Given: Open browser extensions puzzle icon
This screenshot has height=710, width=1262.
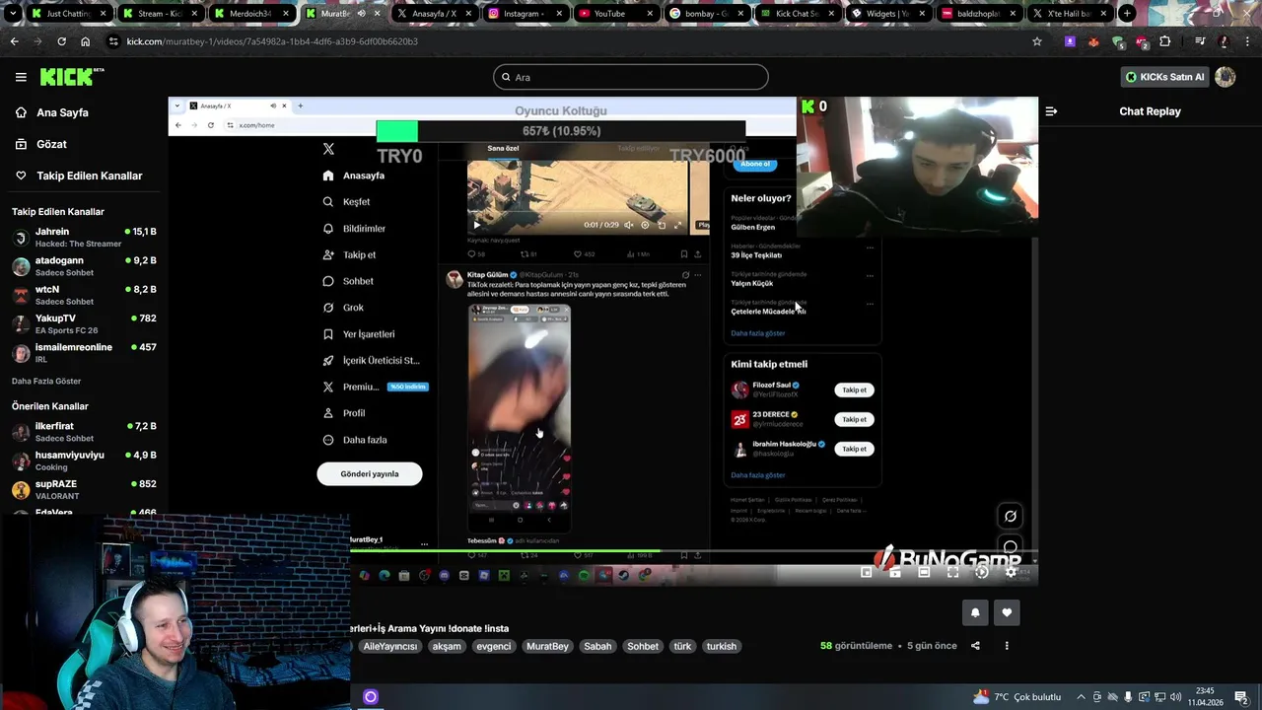Looking at the screenshot, I should coord(1165,41).
